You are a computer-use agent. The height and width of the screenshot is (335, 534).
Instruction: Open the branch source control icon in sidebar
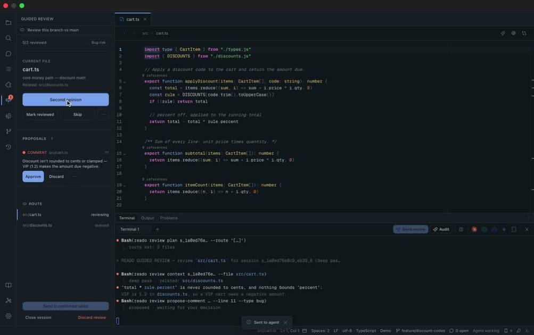point(9,131)
